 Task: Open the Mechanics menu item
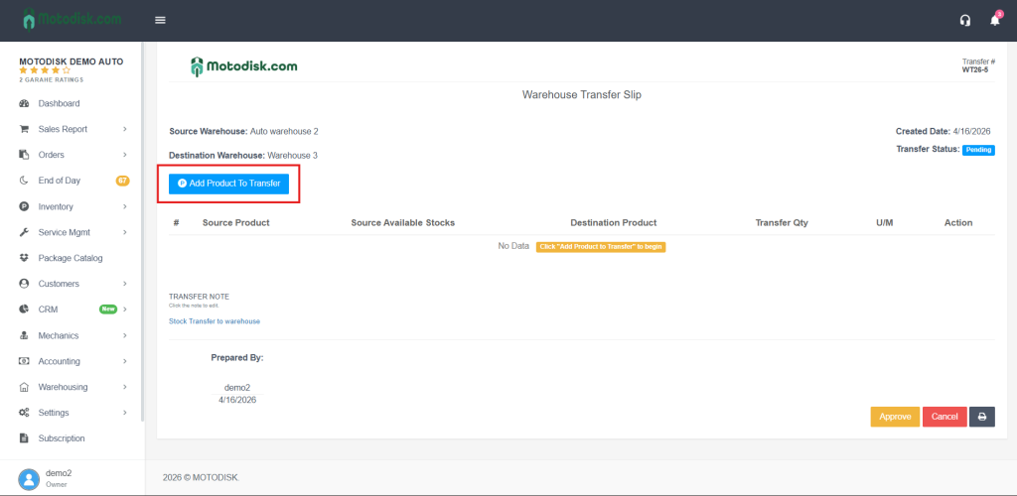pyautogui.click(x=59, y=335)
